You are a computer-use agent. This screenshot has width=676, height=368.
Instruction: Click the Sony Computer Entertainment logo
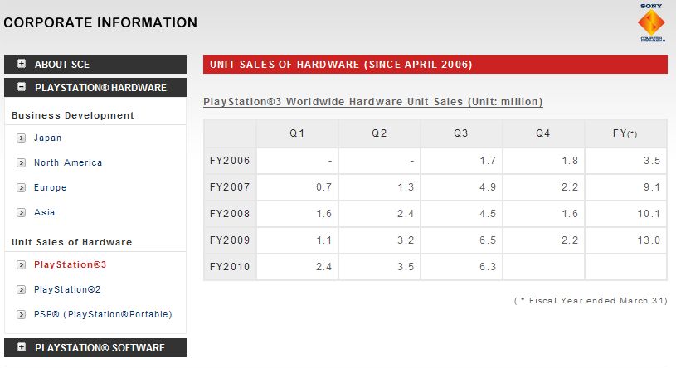pos(650,25)
